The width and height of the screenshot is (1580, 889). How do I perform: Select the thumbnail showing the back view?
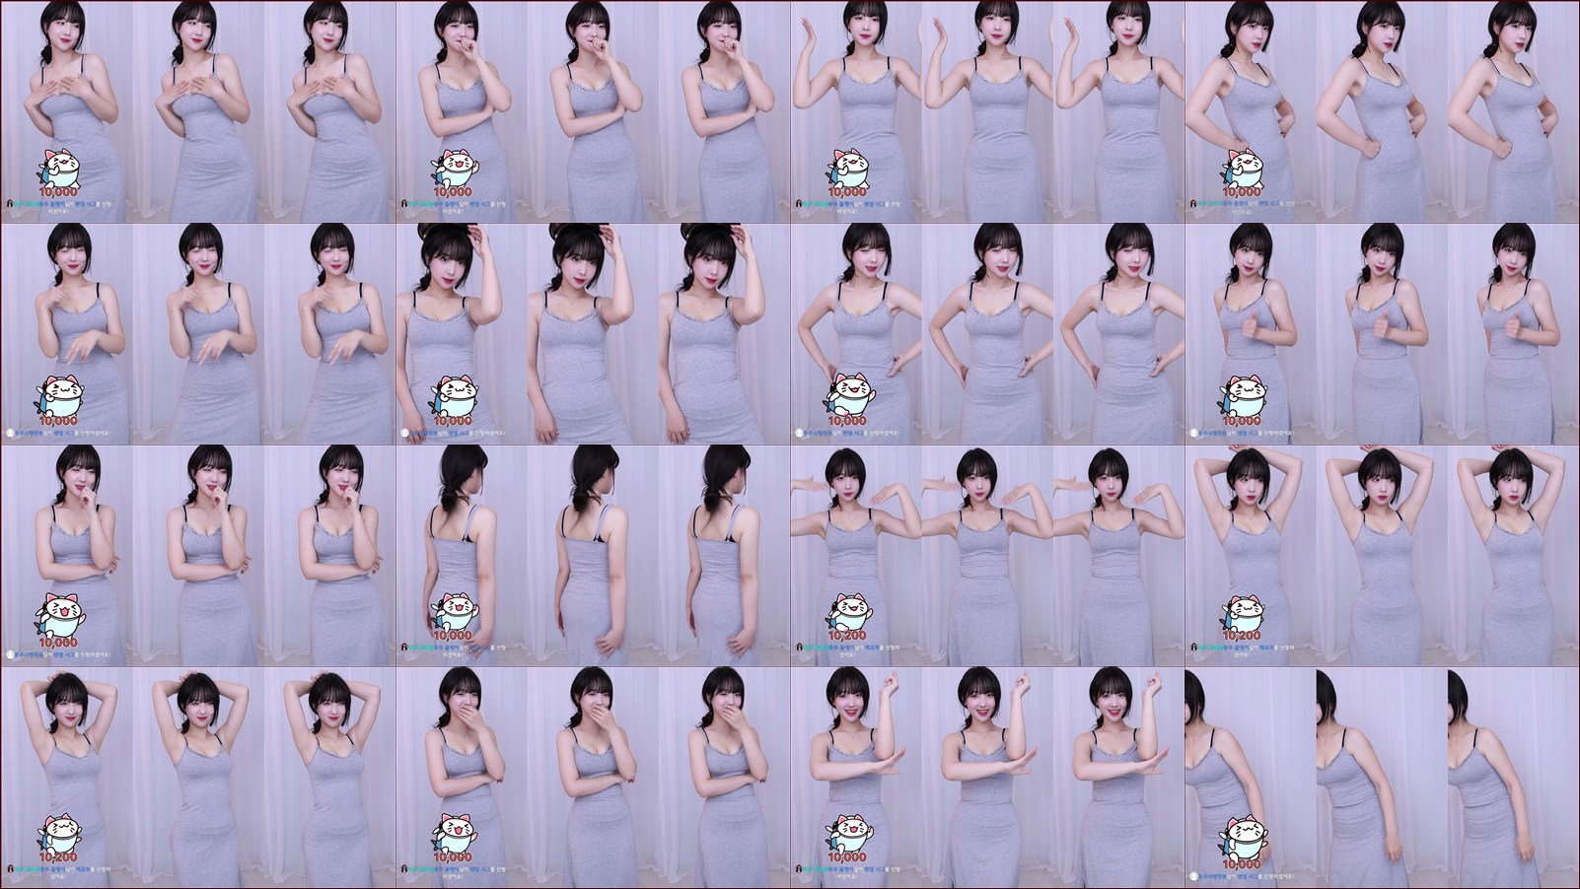pyautogui.click(x=593, y=555)
